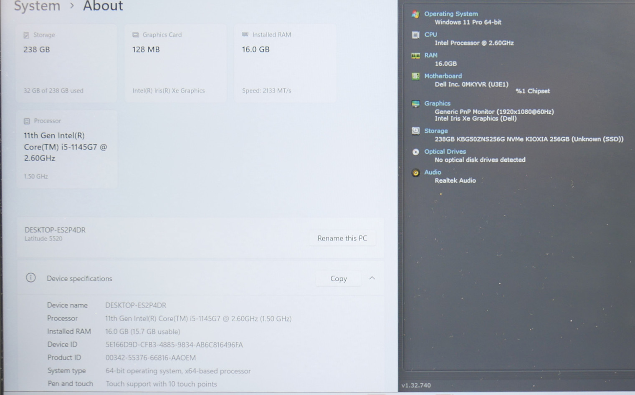Open the Storage section heading in Speccy
Viewport: 635px width, 395px height.
436,131
